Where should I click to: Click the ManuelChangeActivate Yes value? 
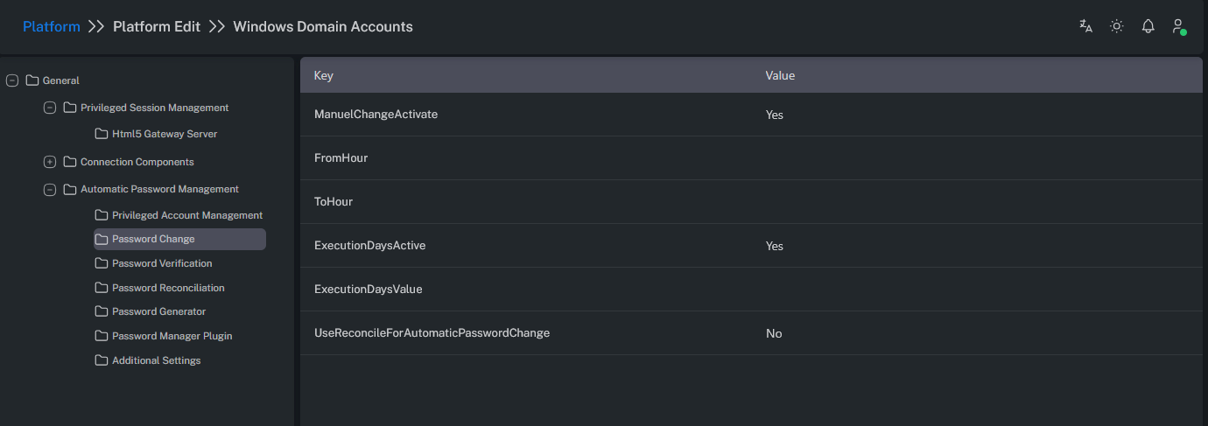(x=774, y=115)
